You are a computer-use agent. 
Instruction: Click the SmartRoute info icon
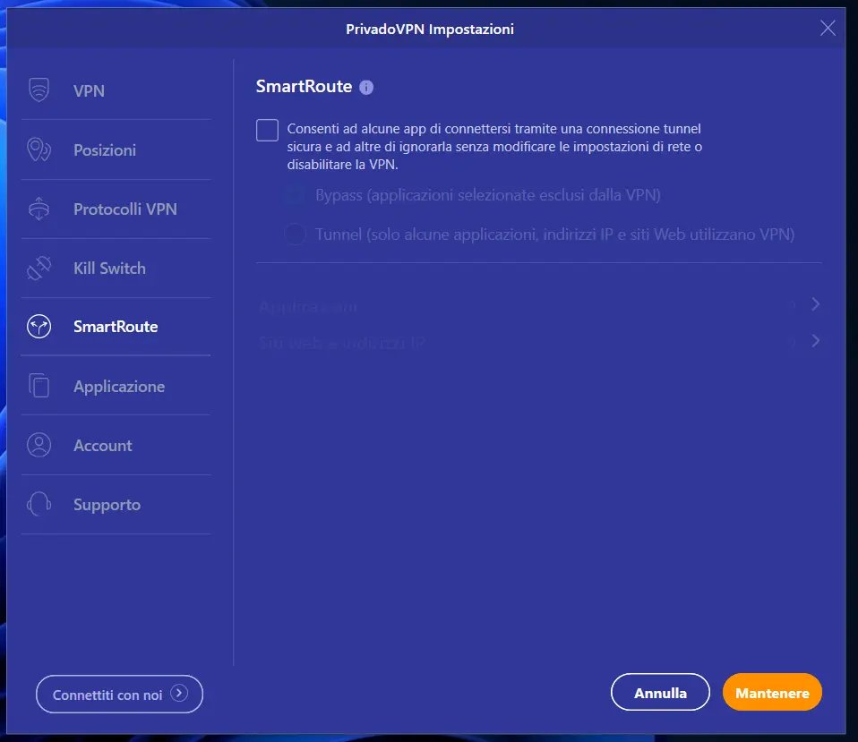[366, 88]
